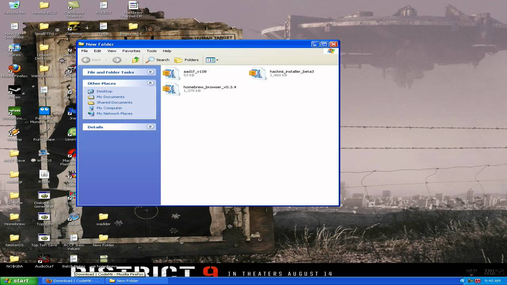The width and height of the screenshot is (507, 285).
Task: Select the ACCF Save desktop folder
Action: point(14,156)
